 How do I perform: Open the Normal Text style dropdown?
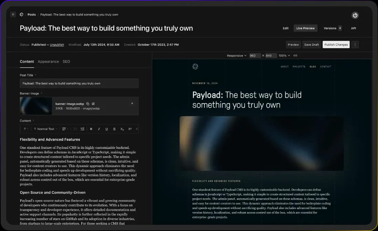(x=45, y=129)
